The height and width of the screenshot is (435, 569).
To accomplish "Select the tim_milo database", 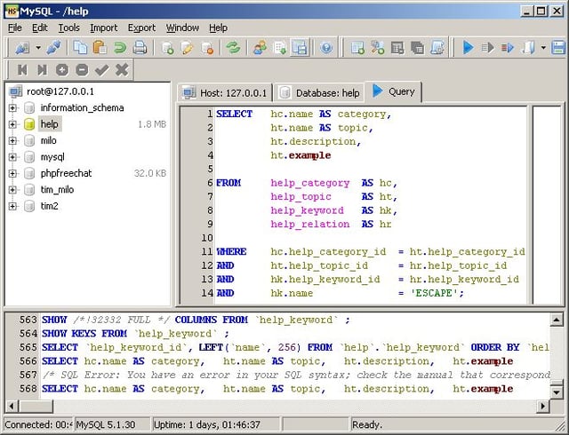I will 57,190.
